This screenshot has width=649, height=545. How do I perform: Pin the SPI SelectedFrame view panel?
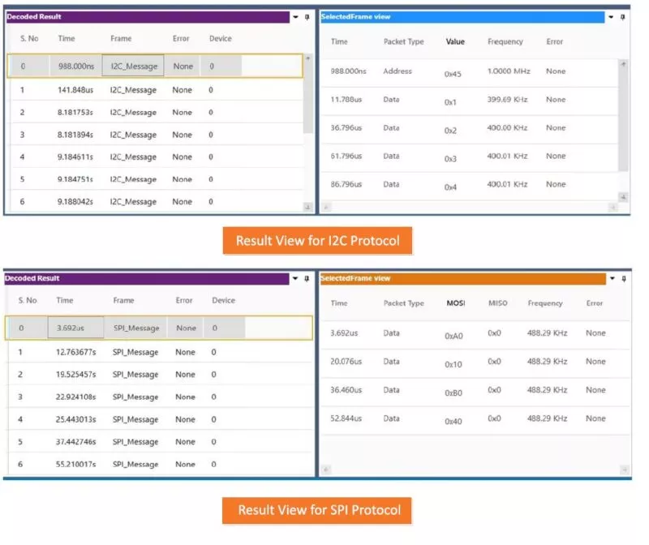(623, 278)
